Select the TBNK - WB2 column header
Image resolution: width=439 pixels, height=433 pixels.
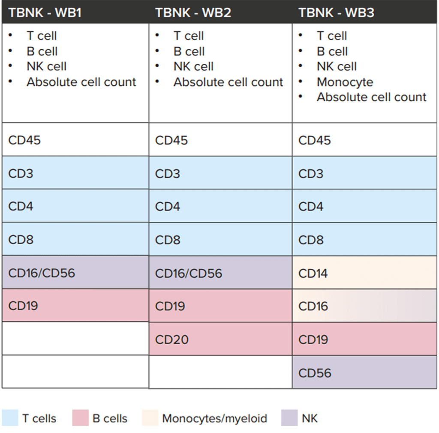pos(193,12)
